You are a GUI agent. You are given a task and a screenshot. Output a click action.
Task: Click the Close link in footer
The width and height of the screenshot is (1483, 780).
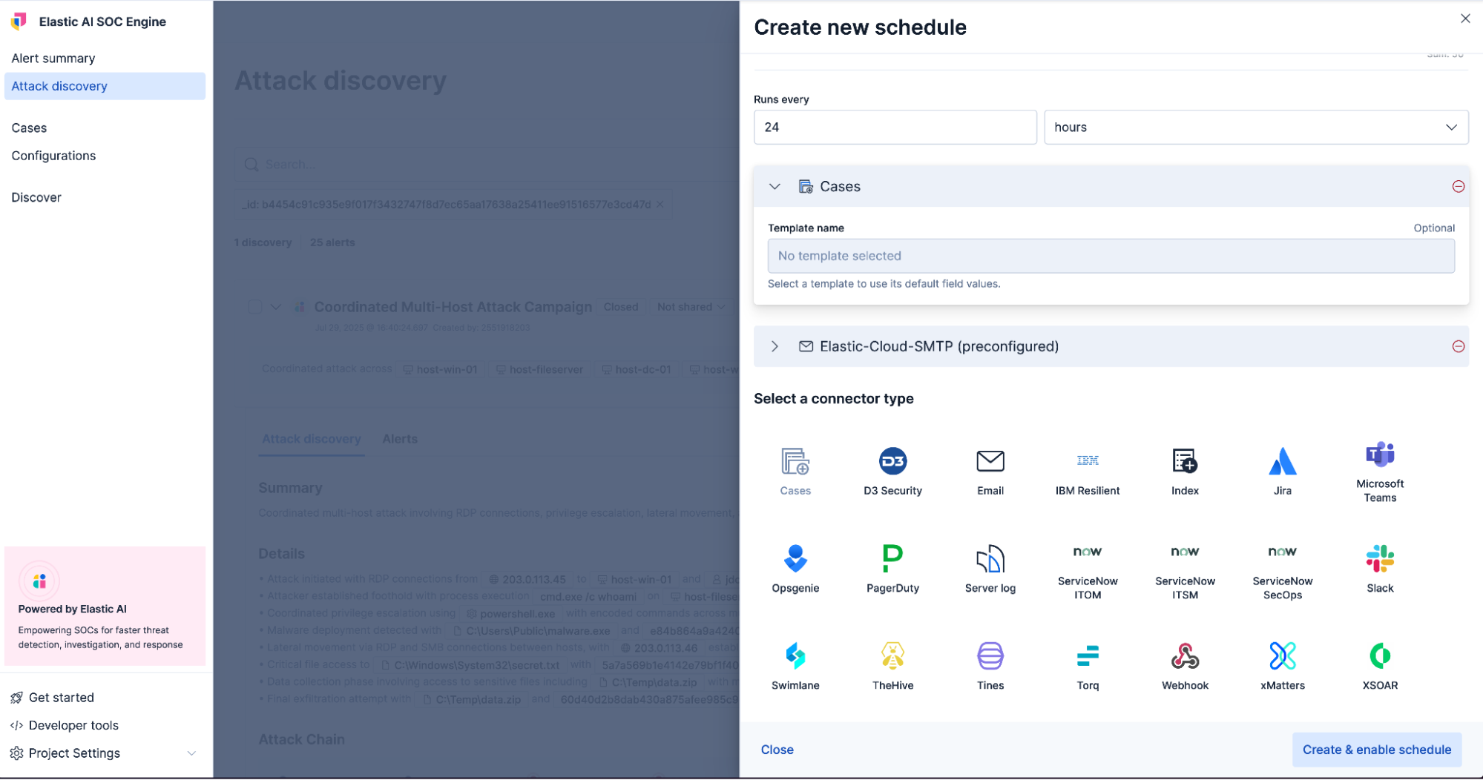click(777, 750)
